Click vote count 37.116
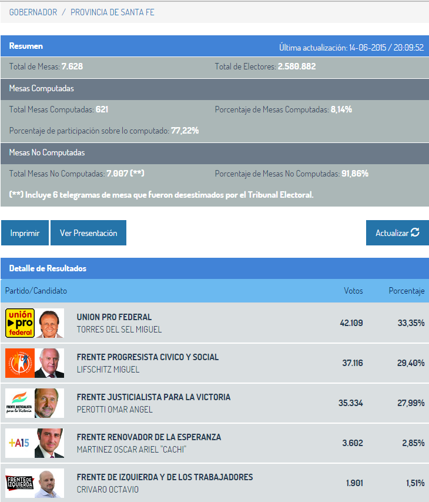 [353, 363]
